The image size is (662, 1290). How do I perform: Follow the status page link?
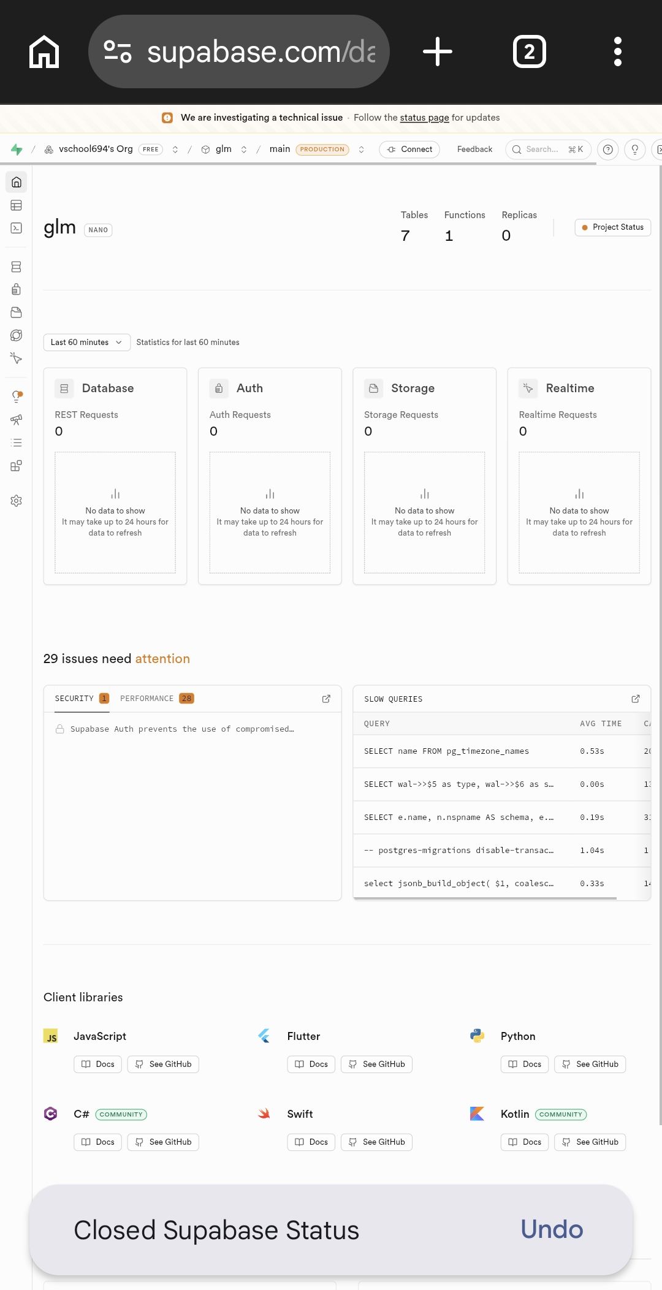tap(424, 117)
